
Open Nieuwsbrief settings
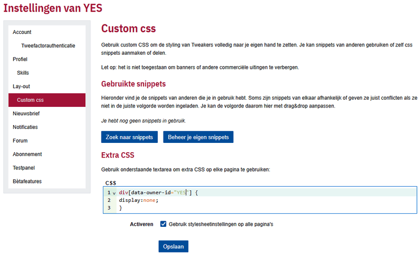coord(26,114)
